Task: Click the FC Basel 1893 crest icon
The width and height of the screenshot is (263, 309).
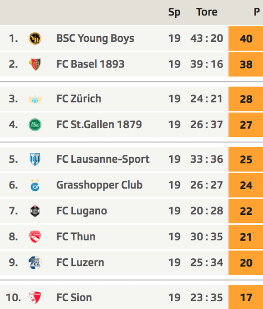Action: pyautogui.click(x=35, y=64)
